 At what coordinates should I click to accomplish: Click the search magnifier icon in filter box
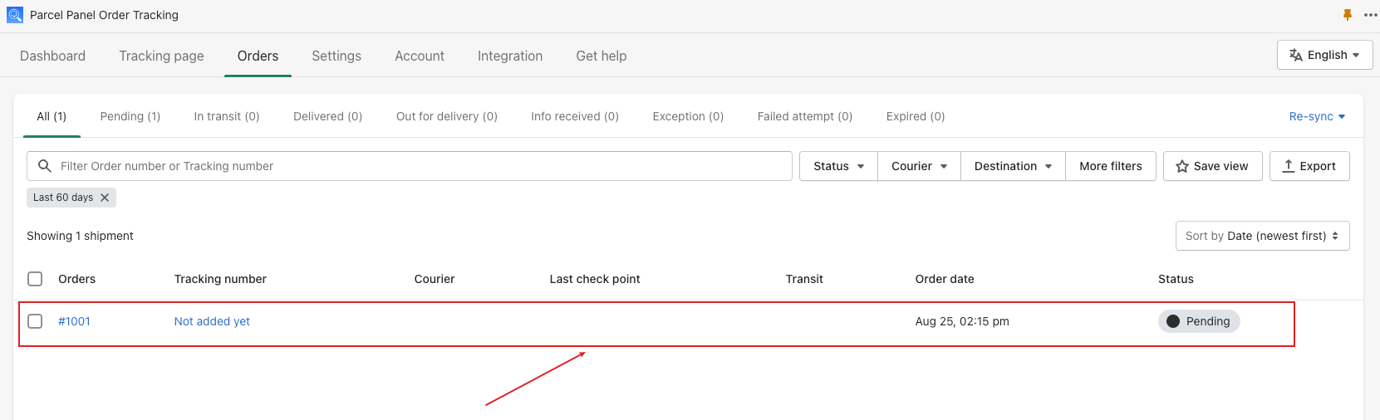45,166
